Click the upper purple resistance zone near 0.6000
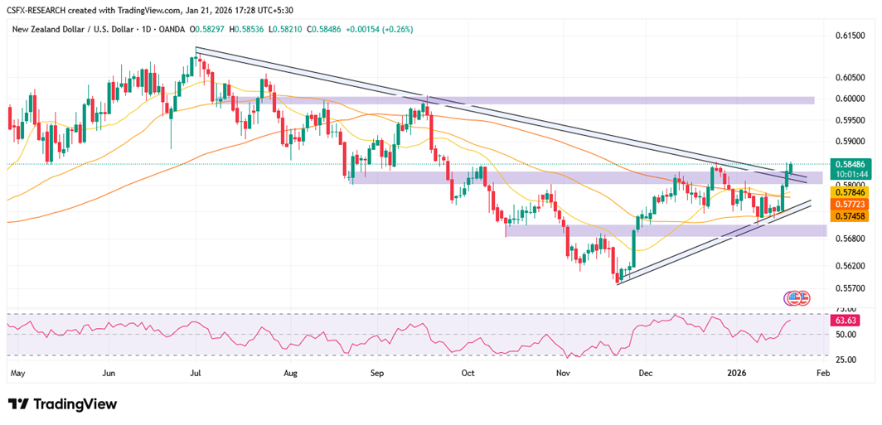Viewport: 882px width, 425px height. click(580, 100)
